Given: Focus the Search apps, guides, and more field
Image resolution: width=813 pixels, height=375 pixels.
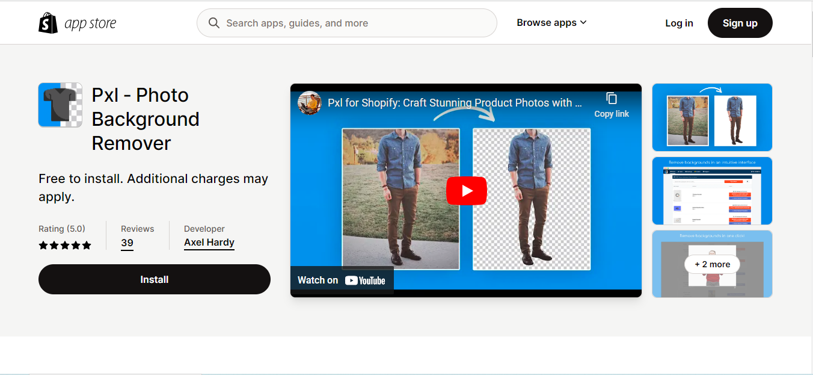Looking at the screenshot, I should tap(346, 23).
